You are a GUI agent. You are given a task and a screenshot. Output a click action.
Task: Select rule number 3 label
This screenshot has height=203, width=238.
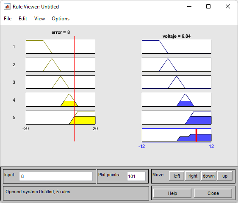[14, 82]
